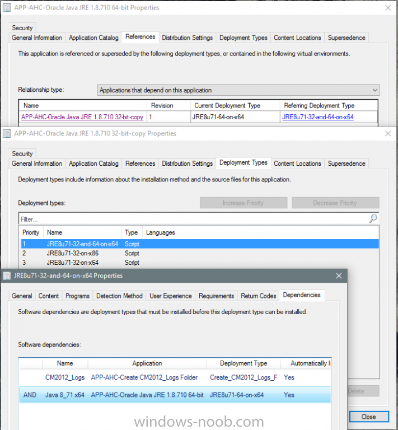Open Supersedence tab in 64-bit Properties window

tap(347, 38)
